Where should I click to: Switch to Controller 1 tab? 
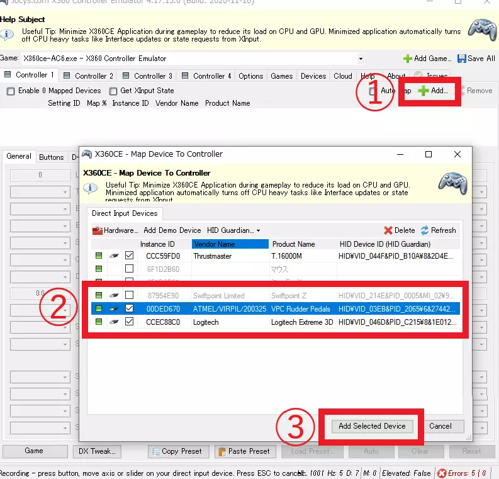pos(30,75)
